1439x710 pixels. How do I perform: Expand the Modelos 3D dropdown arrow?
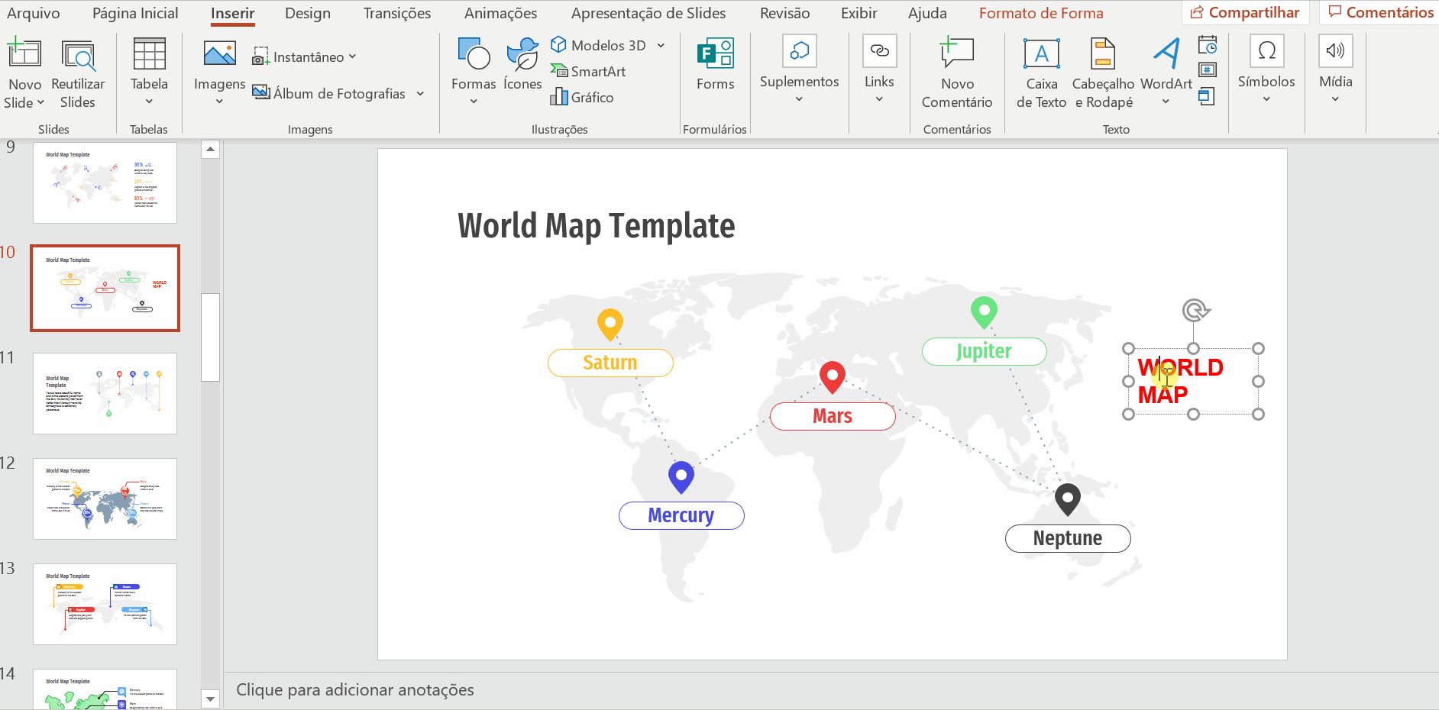pyautogui.click(x=661, y=45)
